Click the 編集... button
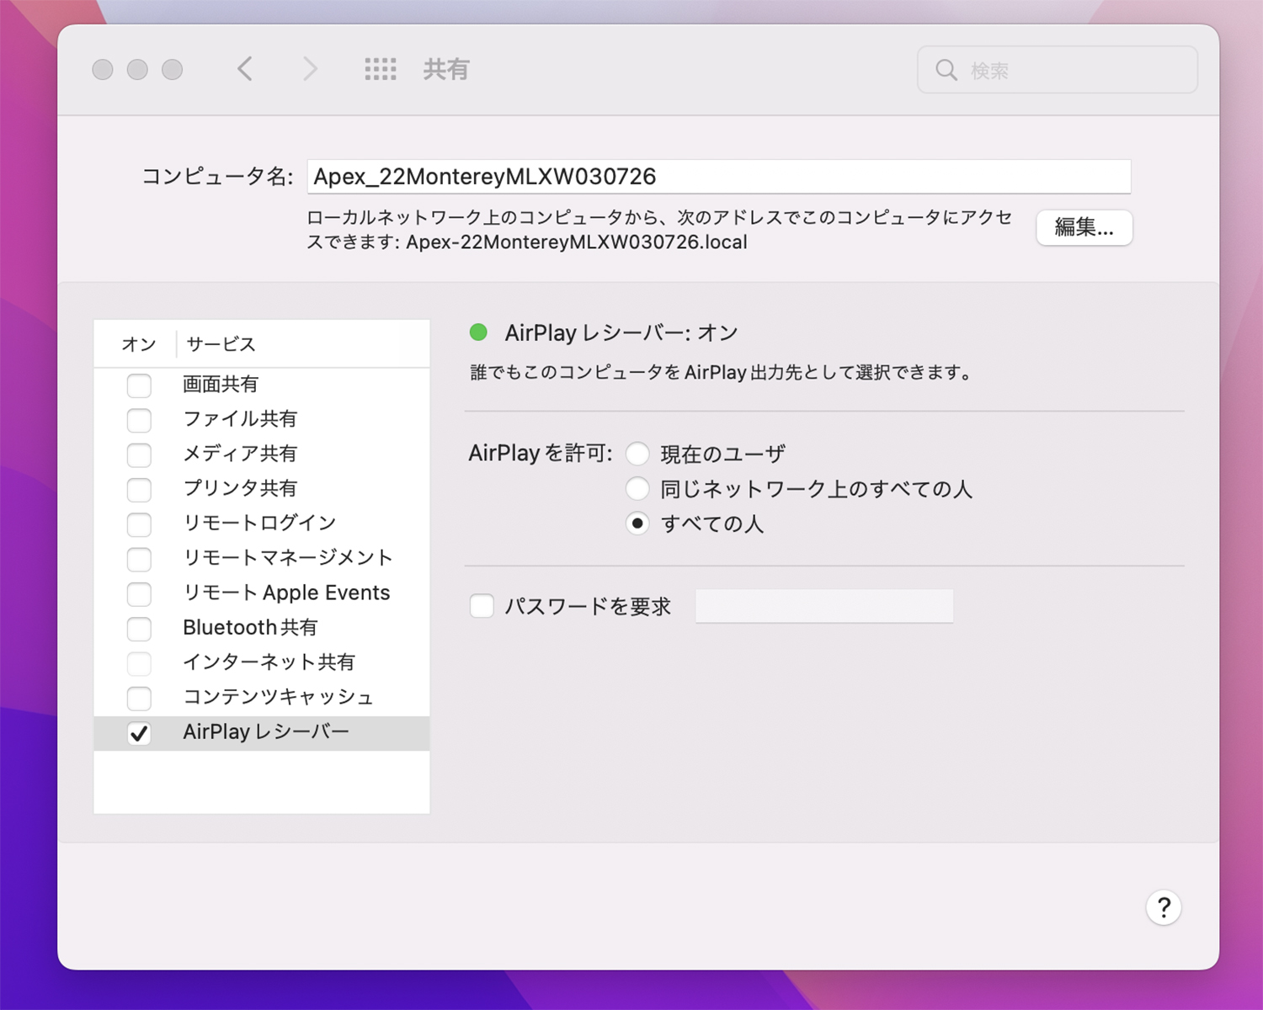The image size is (1263, 1010). coord(1084,227)
